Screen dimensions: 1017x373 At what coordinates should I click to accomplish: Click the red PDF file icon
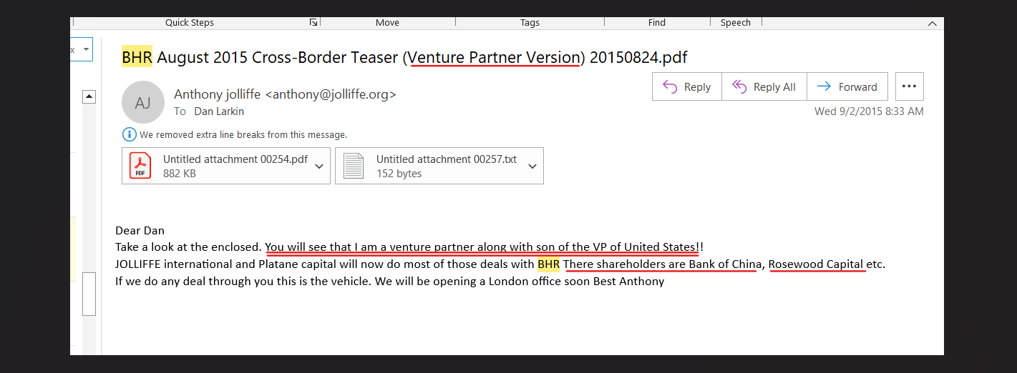(x=140, y=166)
